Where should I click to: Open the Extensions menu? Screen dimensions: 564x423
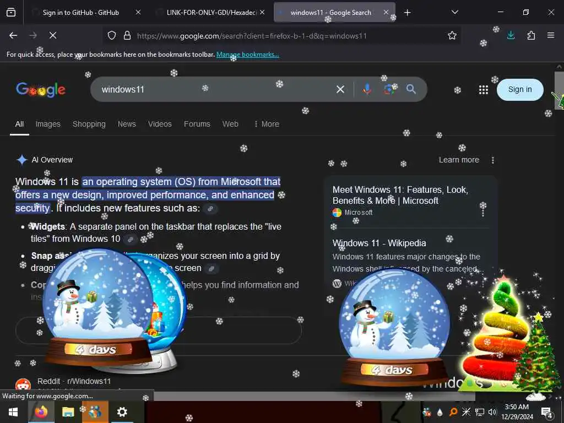tap(531, 36)
